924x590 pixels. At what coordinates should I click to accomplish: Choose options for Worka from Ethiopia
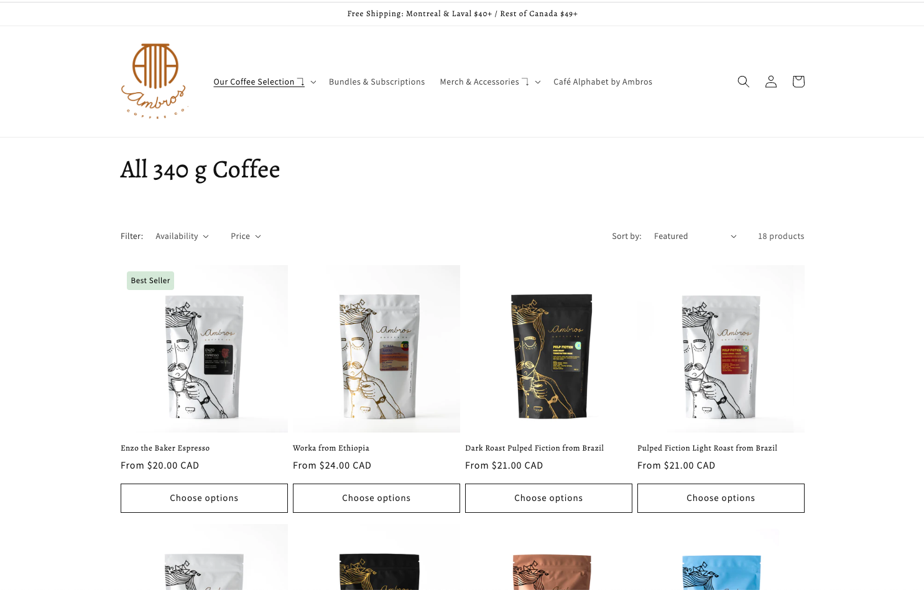[x=376, y=498]
